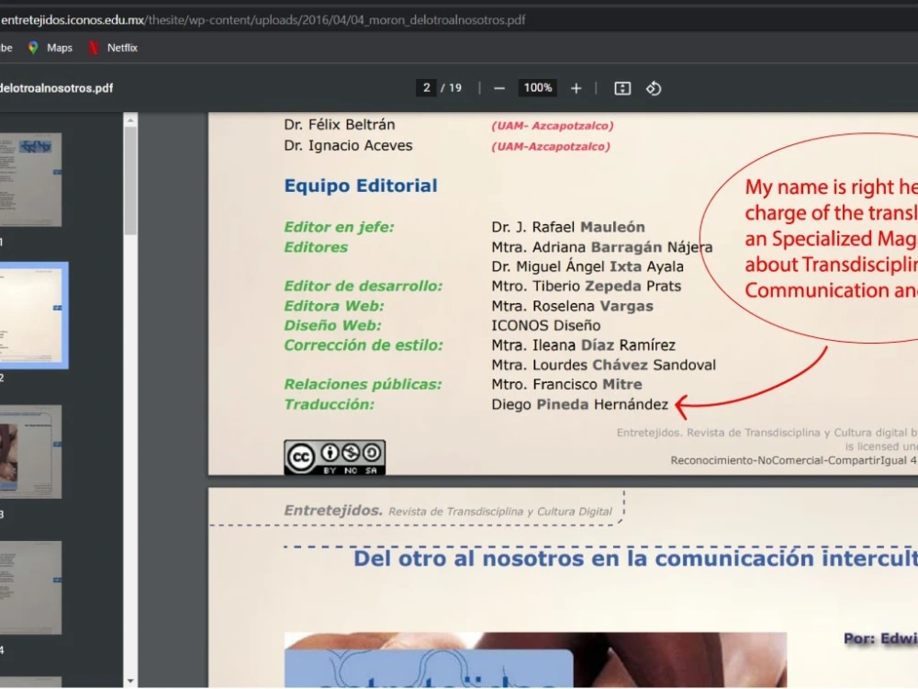Viewport: 918px width, 689px height.
Task: Click 'Editor en jefe:' label
Action: pos(339,227)
